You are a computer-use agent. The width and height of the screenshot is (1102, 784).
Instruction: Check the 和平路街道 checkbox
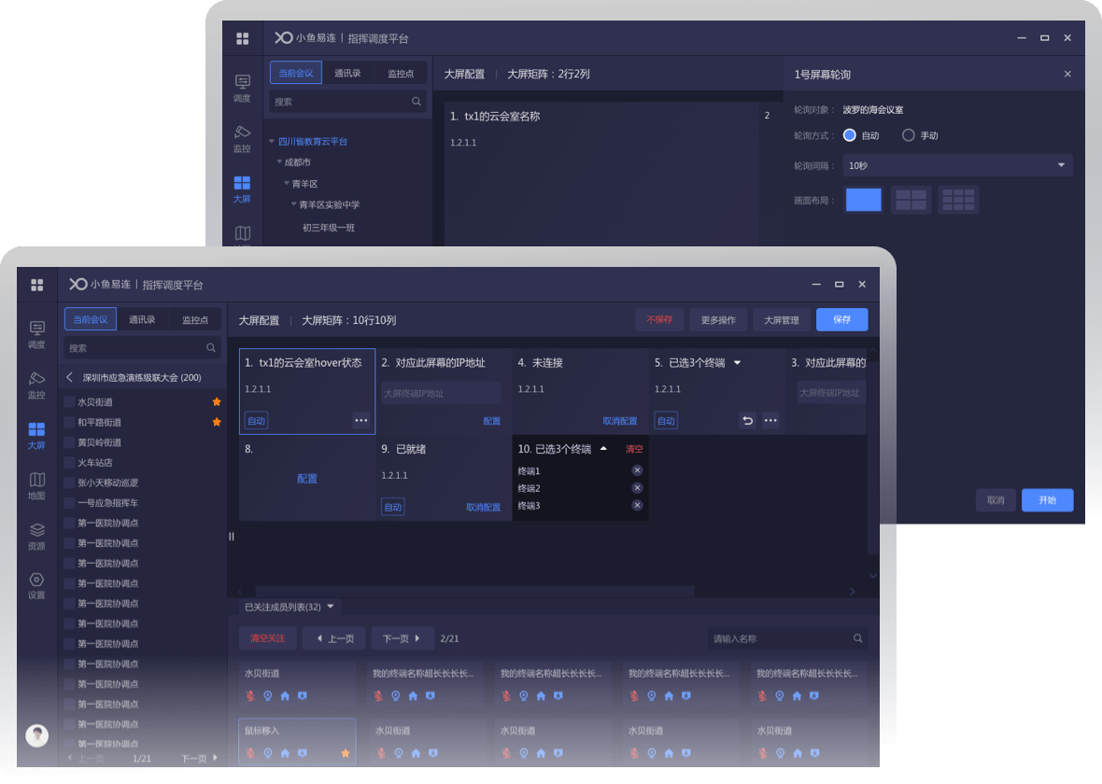[69, 422]
